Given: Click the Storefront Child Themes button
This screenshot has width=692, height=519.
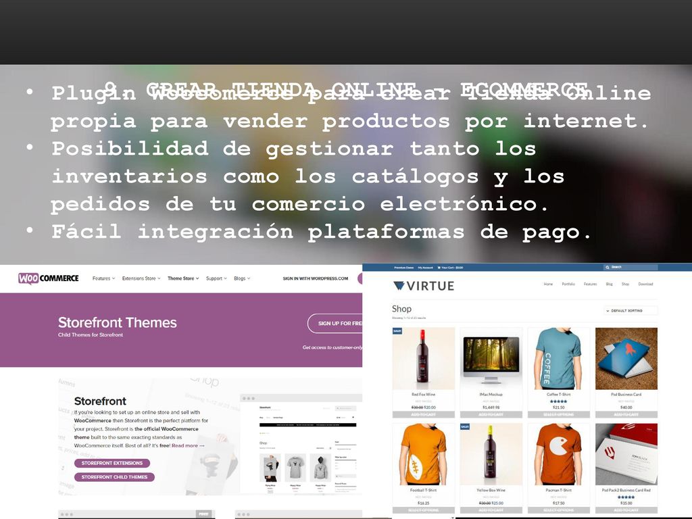Looking at the screenshot, I should coord(114,477).
